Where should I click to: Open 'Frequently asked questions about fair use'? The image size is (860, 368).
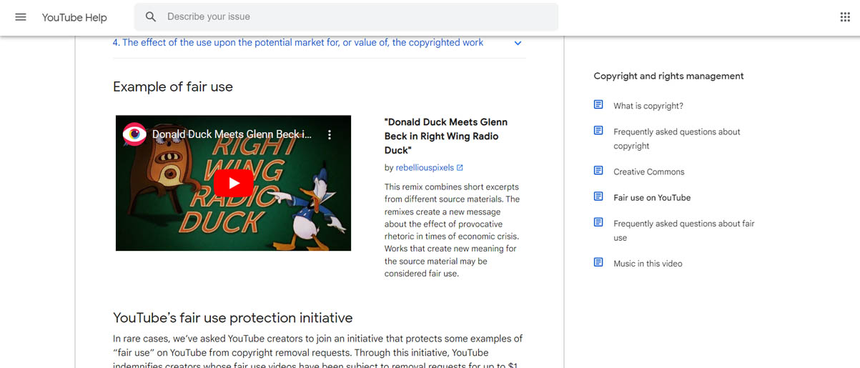pos(684,230)
